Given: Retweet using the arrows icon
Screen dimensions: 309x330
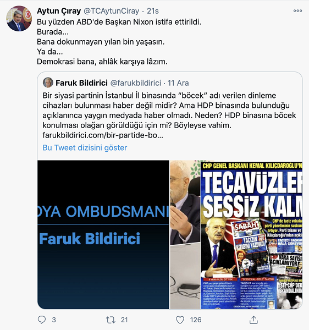Looking at the screenshot, I should pyautogui.click(x=111, y=320).
